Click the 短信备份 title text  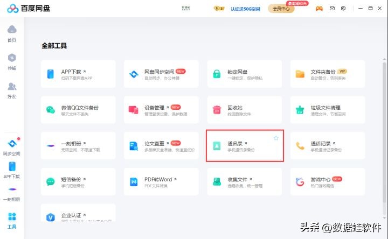click(x=71, y=179)
